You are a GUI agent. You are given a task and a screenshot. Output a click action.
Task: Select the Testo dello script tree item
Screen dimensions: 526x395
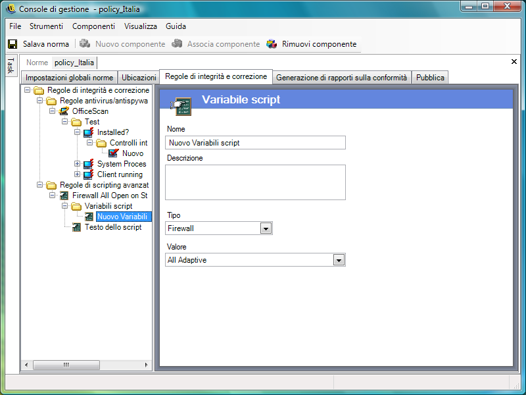click(x=113, y=227)
